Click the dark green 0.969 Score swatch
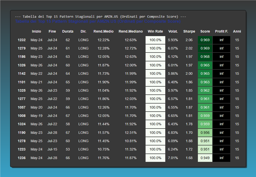Viewport: 256px width, 177px height. coord(205,40)
